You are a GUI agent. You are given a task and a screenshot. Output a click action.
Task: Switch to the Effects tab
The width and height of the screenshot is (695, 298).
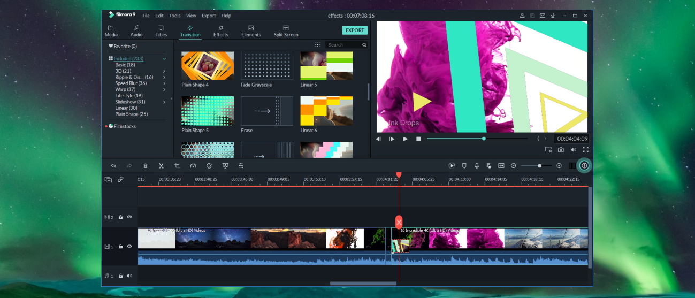click(x=221, y=31)
